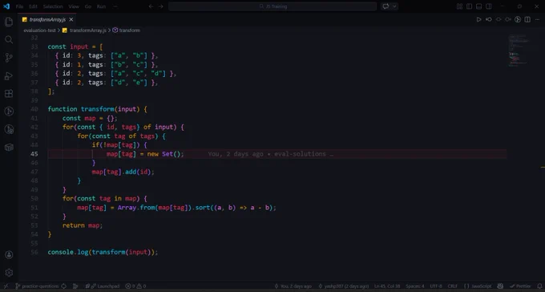Click line number 45 in the gutter
Viewport: 545px width, 292px height.
point(34,154)
